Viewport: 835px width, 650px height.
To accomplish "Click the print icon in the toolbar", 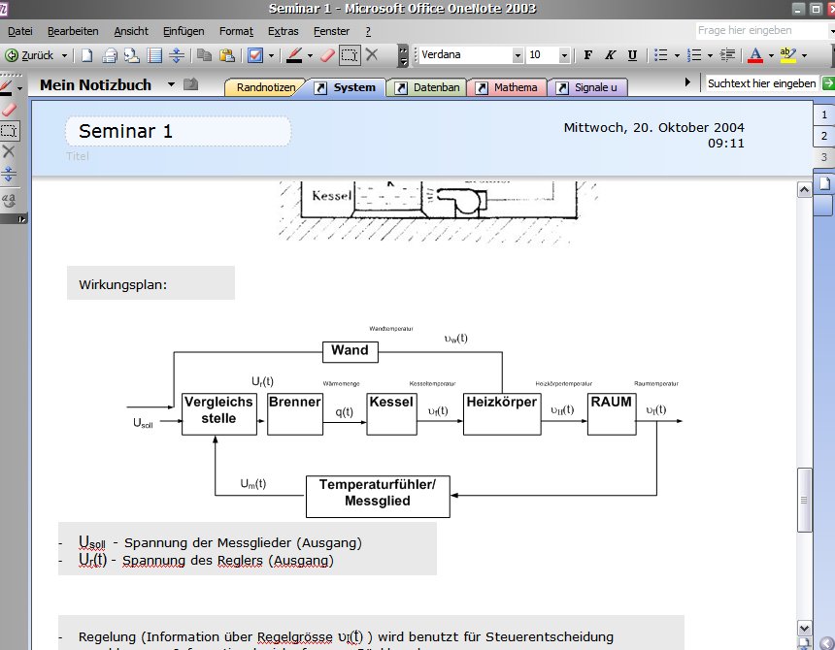I will pyautogui.click(x=110, y=55).
